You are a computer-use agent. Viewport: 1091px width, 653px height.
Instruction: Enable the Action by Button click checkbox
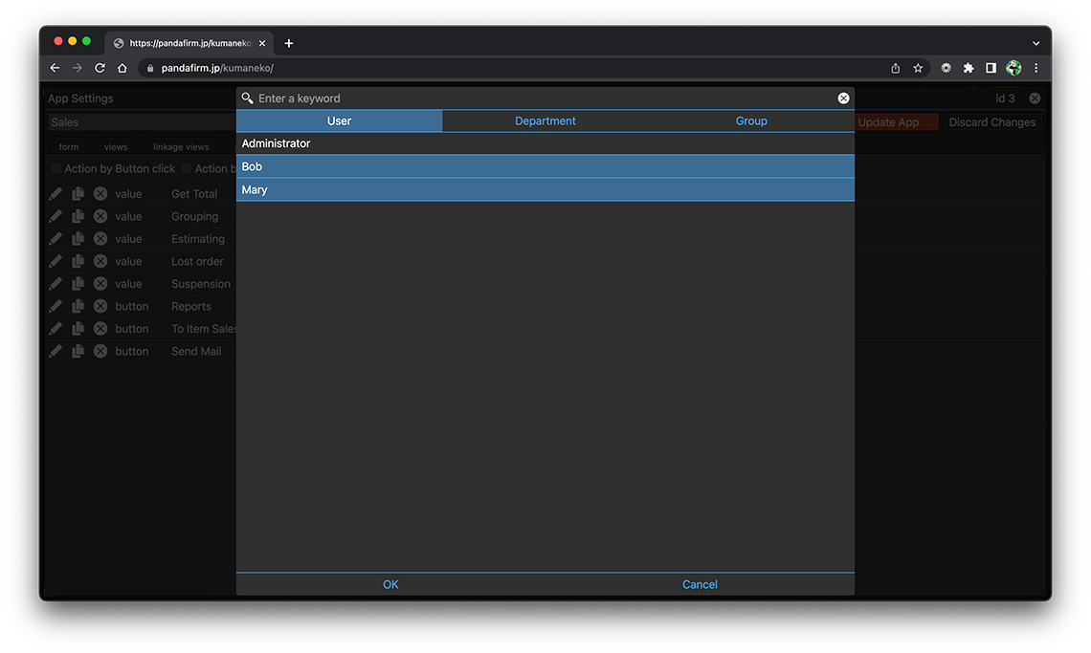pyautogui.click(x=56, y=169)
